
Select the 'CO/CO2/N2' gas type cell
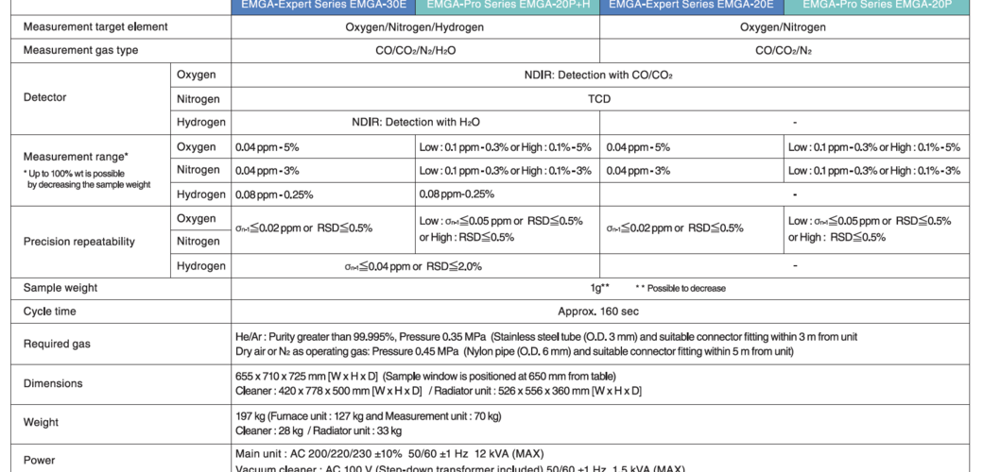[783, 51]
